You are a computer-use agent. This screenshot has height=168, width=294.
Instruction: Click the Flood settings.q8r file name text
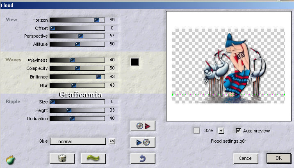click(x=228, y=141)
